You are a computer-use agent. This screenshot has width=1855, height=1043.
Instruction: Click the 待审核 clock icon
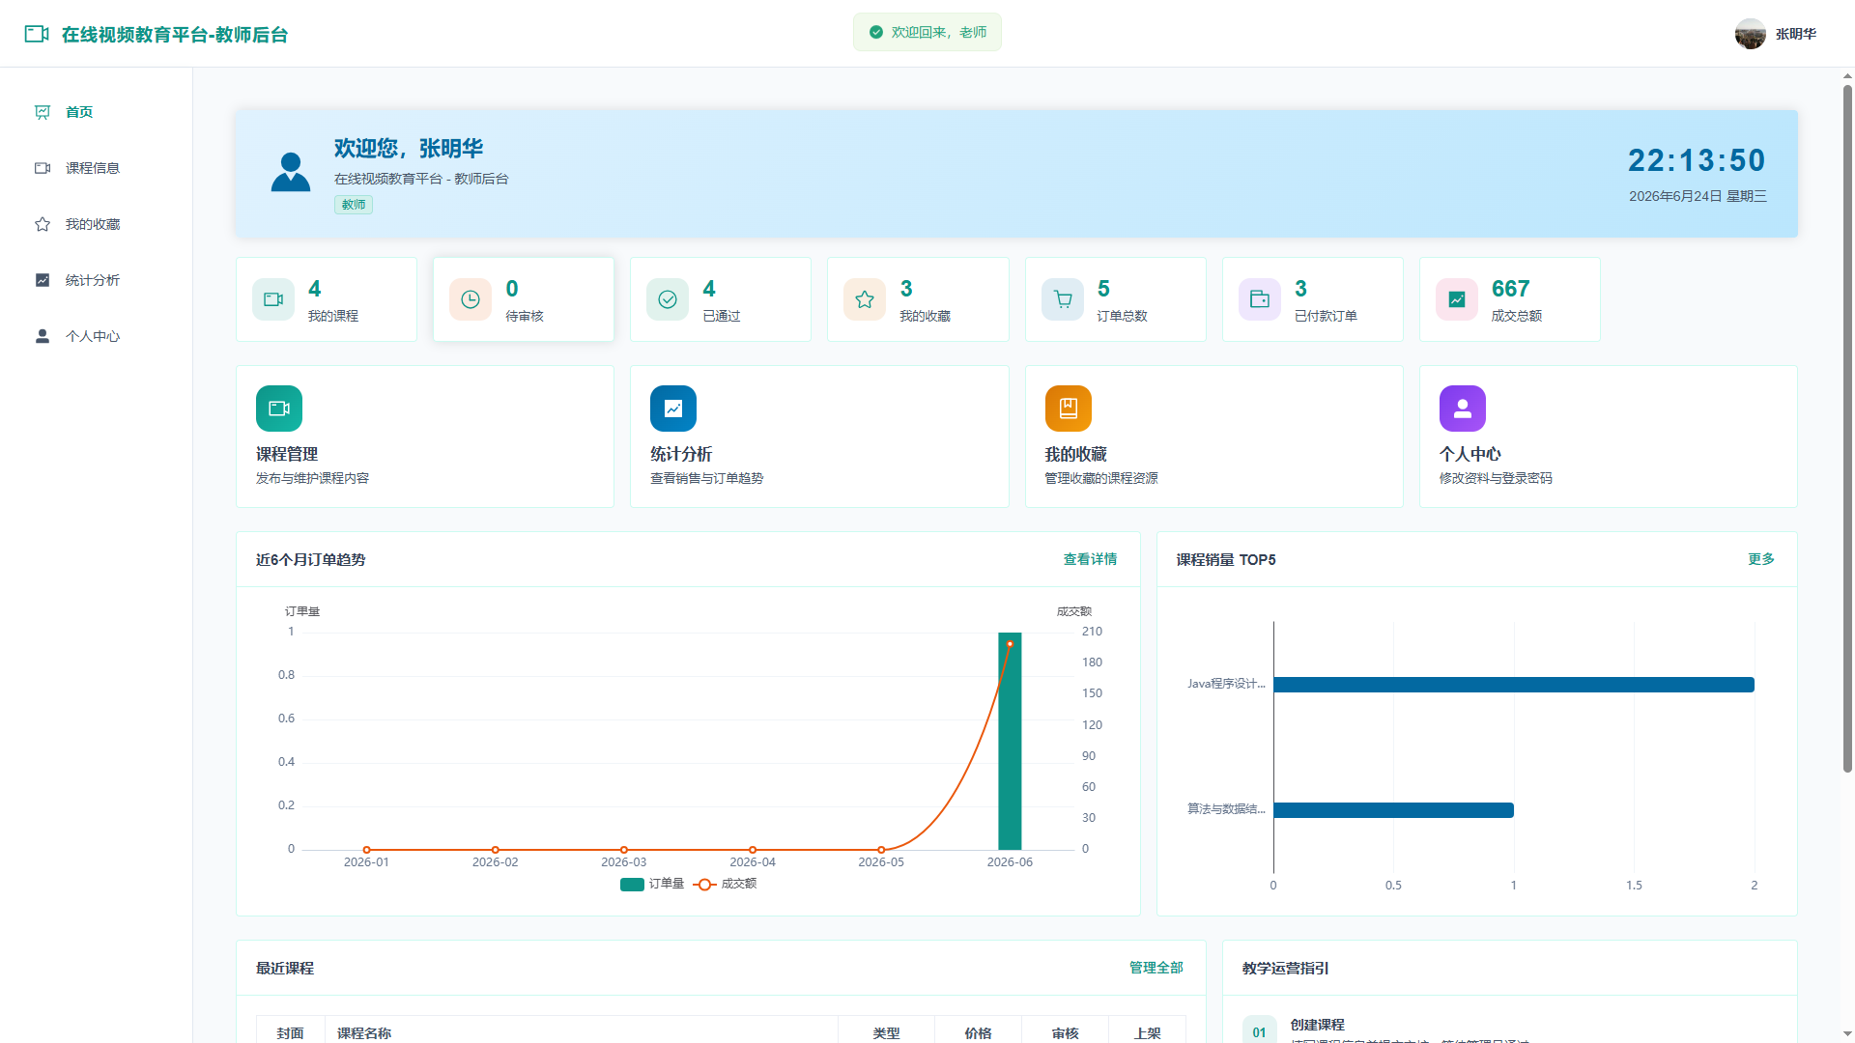click(x=471, y=299)
